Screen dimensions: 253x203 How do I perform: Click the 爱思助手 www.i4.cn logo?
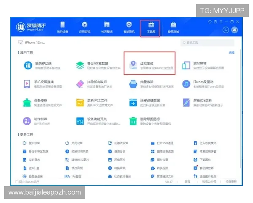coord(31,27)
